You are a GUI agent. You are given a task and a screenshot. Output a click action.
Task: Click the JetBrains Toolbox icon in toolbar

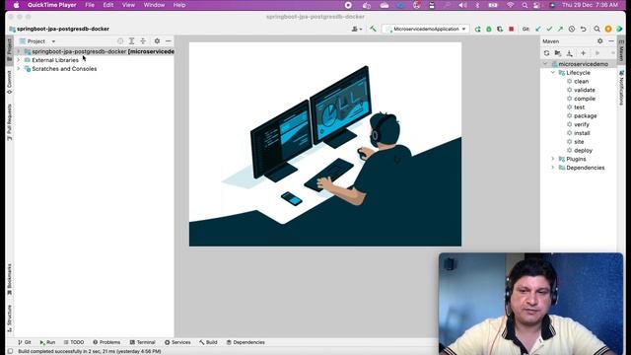click(619, 29)
